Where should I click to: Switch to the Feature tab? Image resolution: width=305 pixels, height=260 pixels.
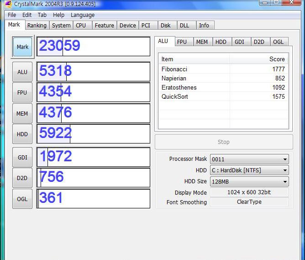pos(105,26)
